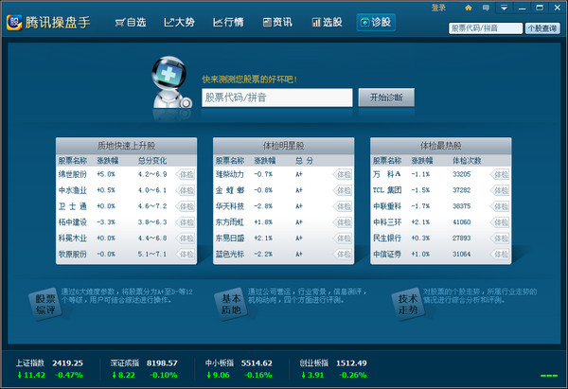This screenshot has width=568, height=389.
Task: Select stock name 绵世股份
Action: (x=73, y=174)
